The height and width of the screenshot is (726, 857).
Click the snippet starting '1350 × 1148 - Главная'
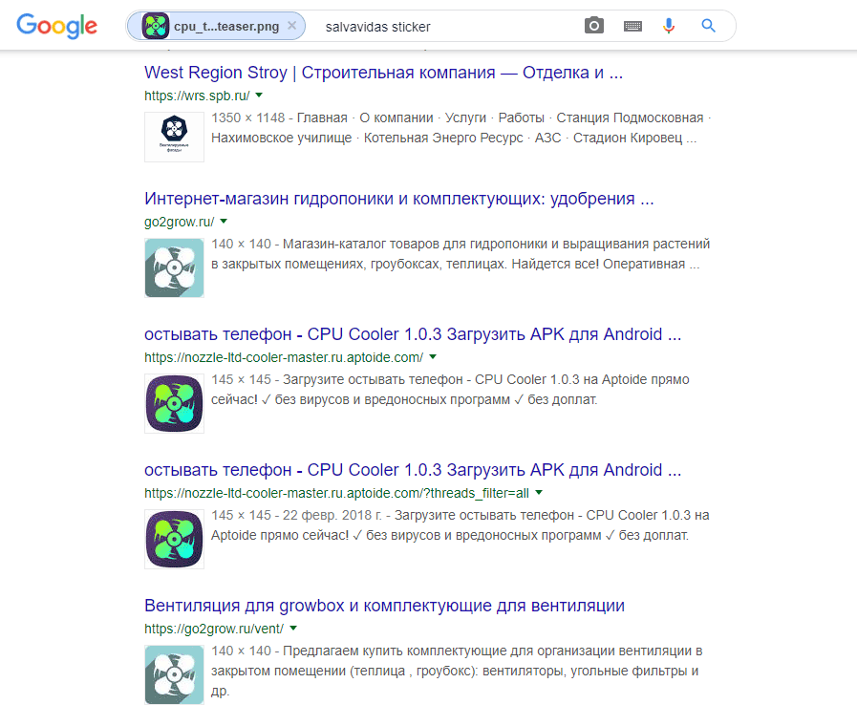click(461, 128)
